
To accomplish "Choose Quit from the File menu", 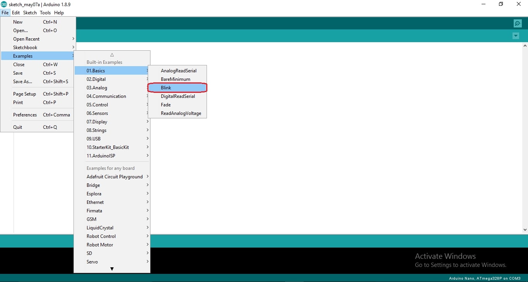I will (38, 127).
